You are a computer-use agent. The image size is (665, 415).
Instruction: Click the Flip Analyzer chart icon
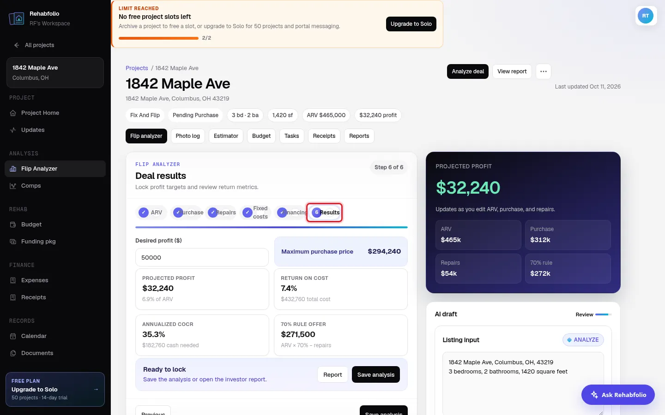pos(13,169)
